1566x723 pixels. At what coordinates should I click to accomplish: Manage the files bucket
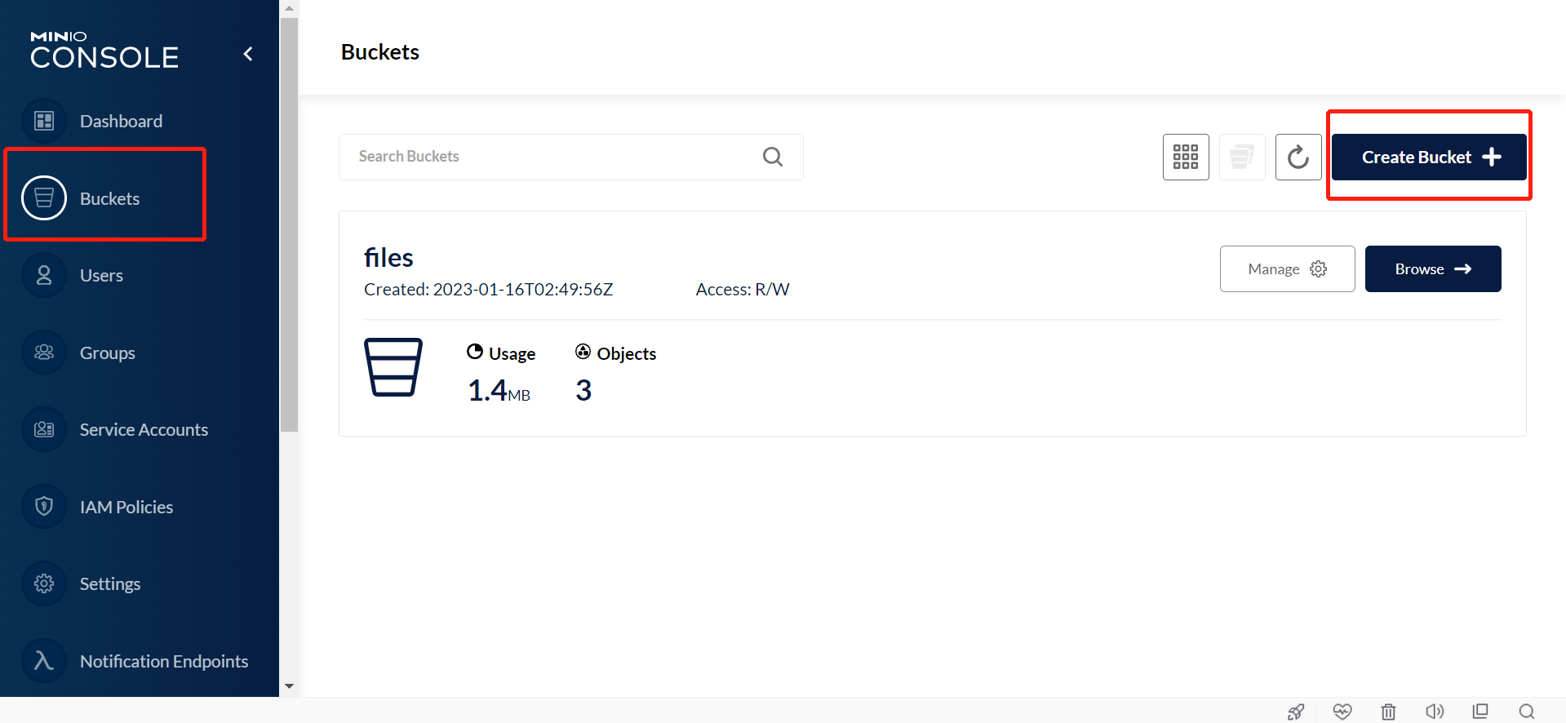1286,269
